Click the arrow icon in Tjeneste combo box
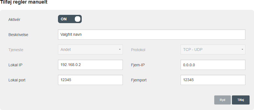The width and height of the screenshot is (254, 110). (x=120, y=50)
